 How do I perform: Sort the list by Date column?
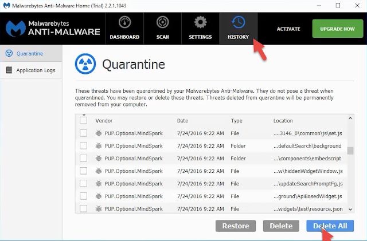click(182, 121)
